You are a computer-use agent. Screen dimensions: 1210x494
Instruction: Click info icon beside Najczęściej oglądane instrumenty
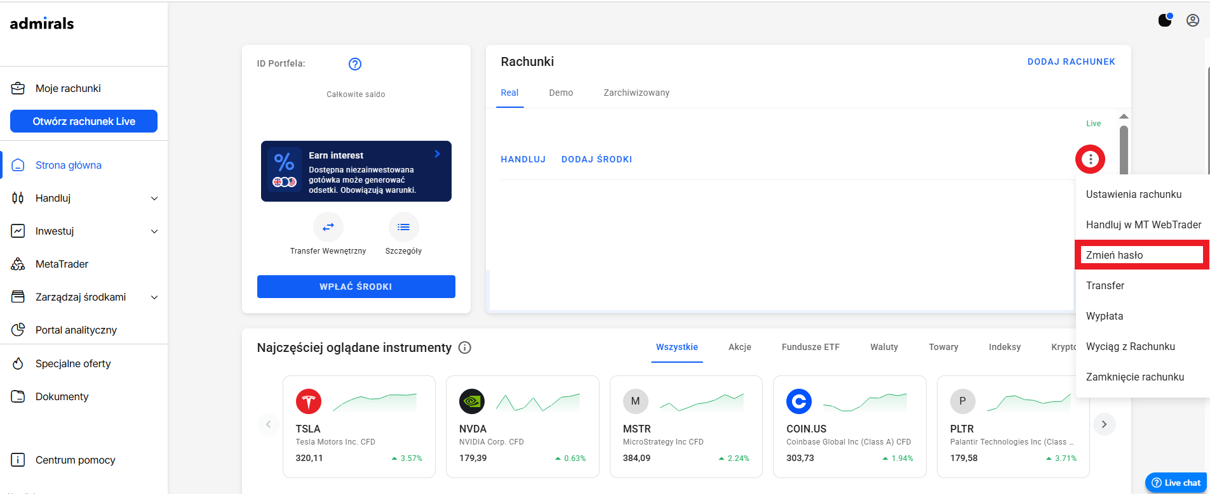coord(465,348)
